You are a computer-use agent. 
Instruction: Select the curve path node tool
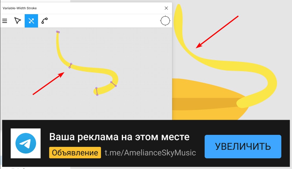[44, 21]
